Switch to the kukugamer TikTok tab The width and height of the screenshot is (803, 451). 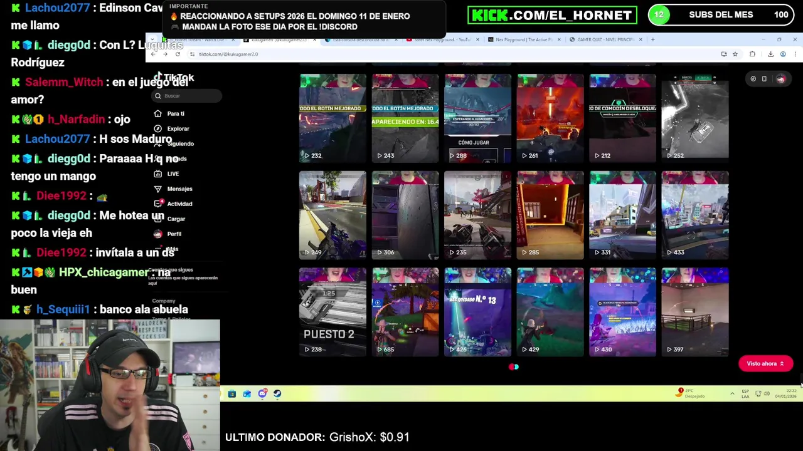point(279,39)
